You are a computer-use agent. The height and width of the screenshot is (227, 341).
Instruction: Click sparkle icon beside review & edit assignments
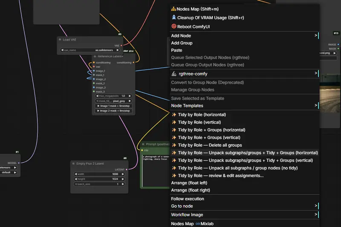click(174, 175)
